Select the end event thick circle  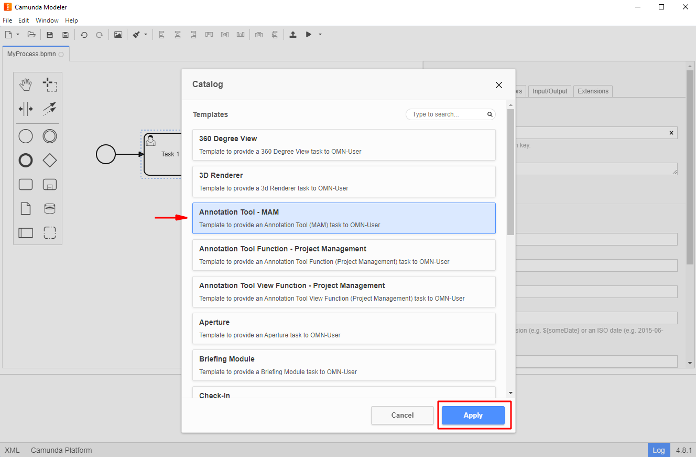coord(26,160)
